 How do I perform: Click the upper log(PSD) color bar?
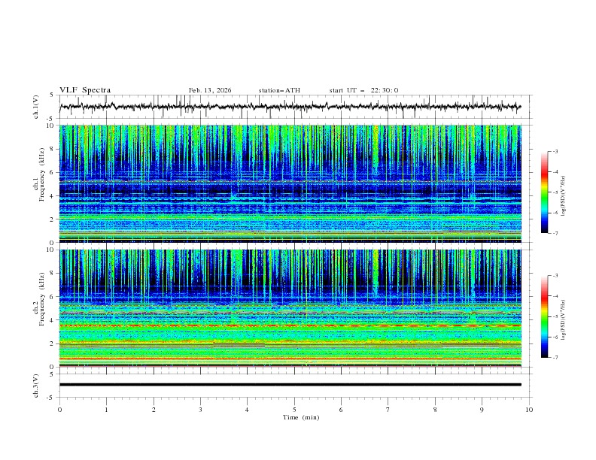coord(544,192)
